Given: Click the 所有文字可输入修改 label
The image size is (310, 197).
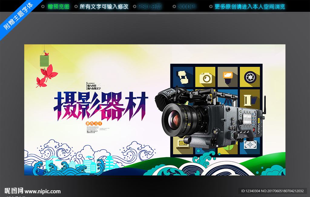Looking at the screenshot, I should 104,7.
